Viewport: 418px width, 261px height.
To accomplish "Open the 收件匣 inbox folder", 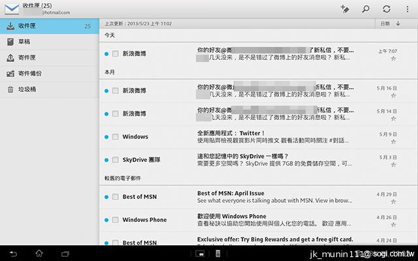I will pos(50,26).
